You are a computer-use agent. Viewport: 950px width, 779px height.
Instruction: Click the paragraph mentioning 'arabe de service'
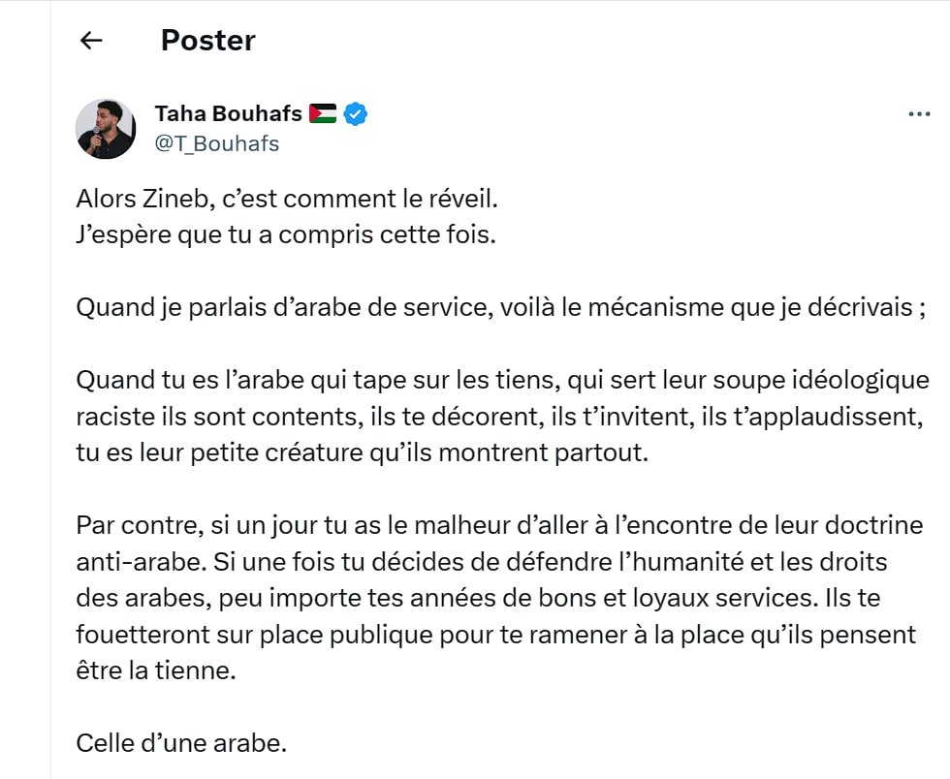[501, 308]
